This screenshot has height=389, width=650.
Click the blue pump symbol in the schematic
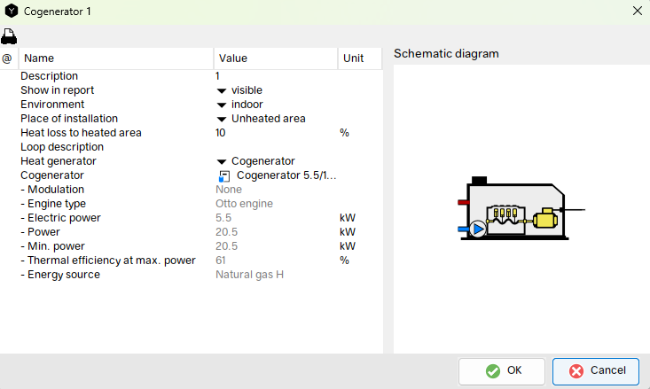pos(478,230)
